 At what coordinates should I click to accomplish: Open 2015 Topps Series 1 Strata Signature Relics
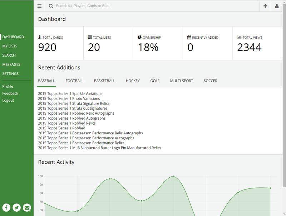74,104
